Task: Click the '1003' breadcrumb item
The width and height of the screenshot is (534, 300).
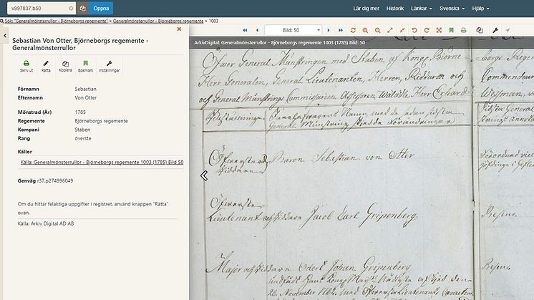Action: click(x=213, y=21)
